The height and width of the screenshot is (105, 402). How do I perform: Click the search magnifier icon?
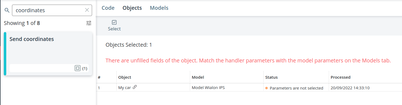pos(7,10)
